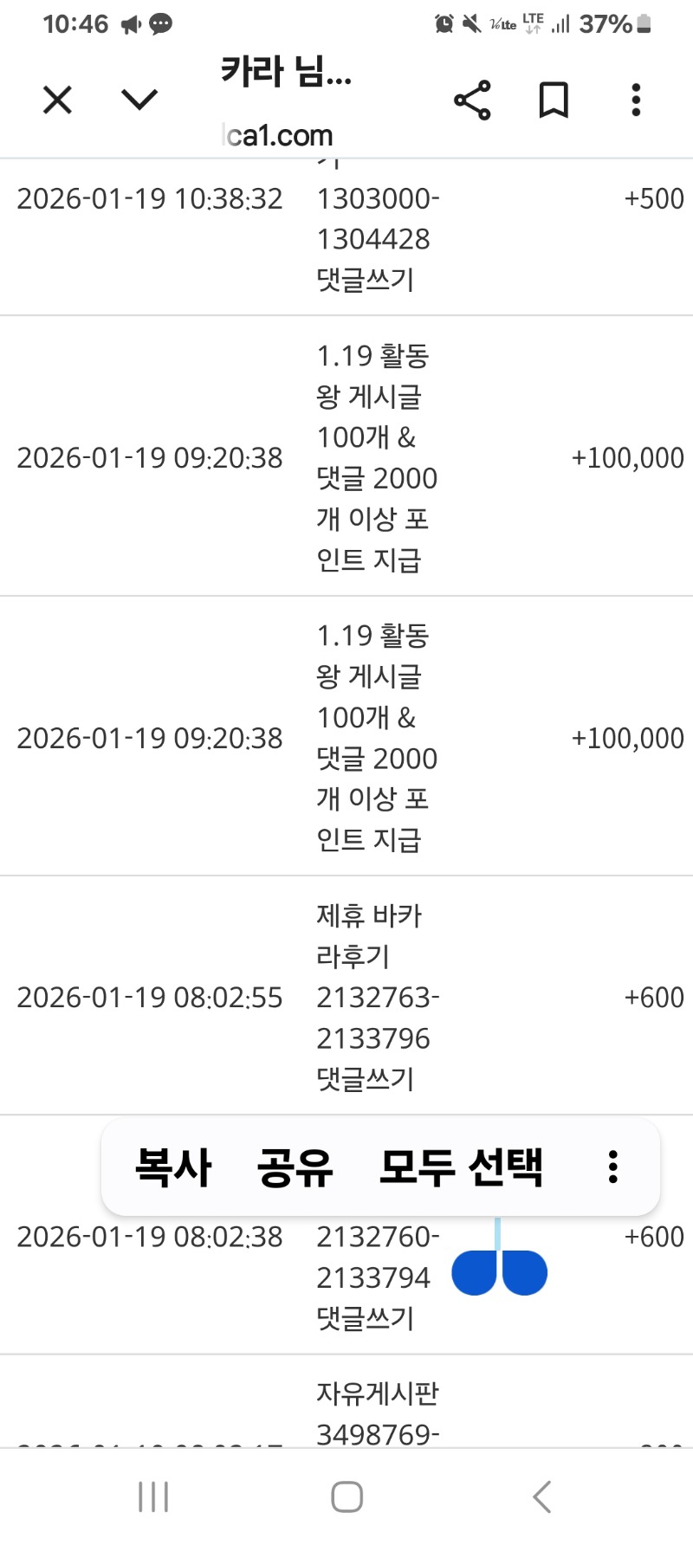Close the in-app browser tab
Image resolution: width=693 pixels, height=1545 pixels.
click(57, 100)
